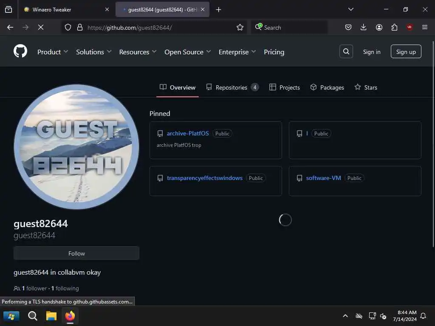Image resolution: width=435 pixels, height=326 pixels.
Task: Open Firefox View tab icon
Action: coord(8,9)
